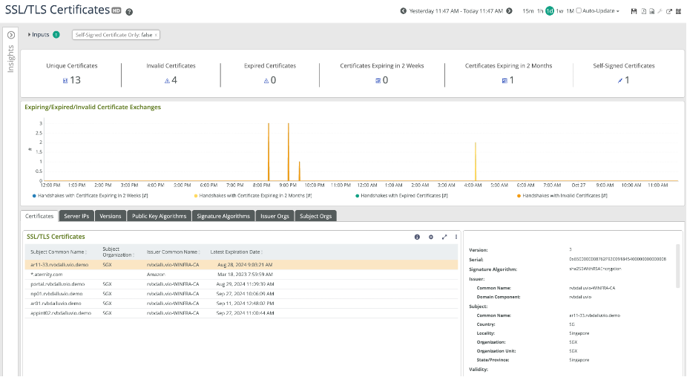
Task: Click Mar 18, 2023 7:59:59 AM expiration
Action: pos(245,275)
